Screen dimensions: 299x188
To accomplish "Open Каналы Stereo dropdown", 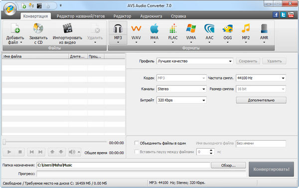I will point(181,89).
